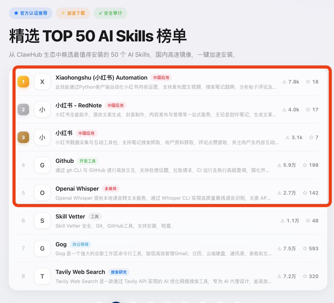This screenshot has width=334, height=303.
Task: Click the S avatar of Skill Vetter
Action: coord(42,221)
